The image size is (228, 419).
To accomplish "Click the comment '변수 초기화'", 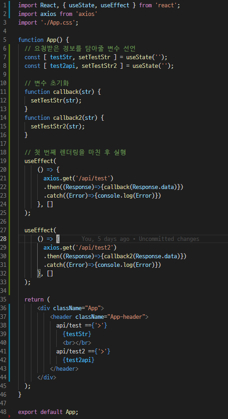I will [47, 83].
